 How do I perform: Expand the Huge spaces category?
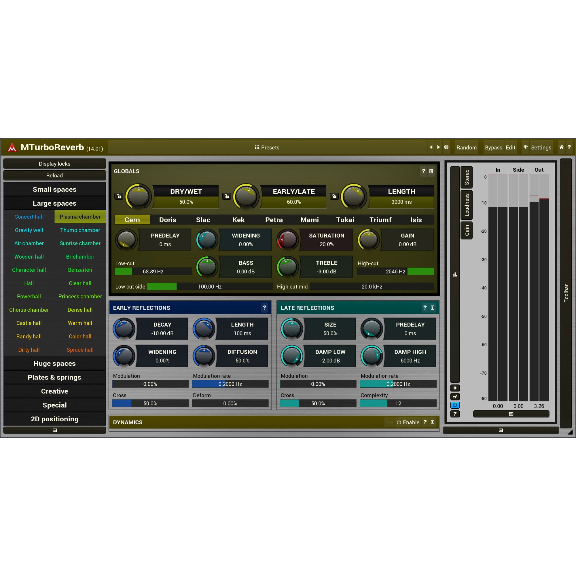coord(54,363)
